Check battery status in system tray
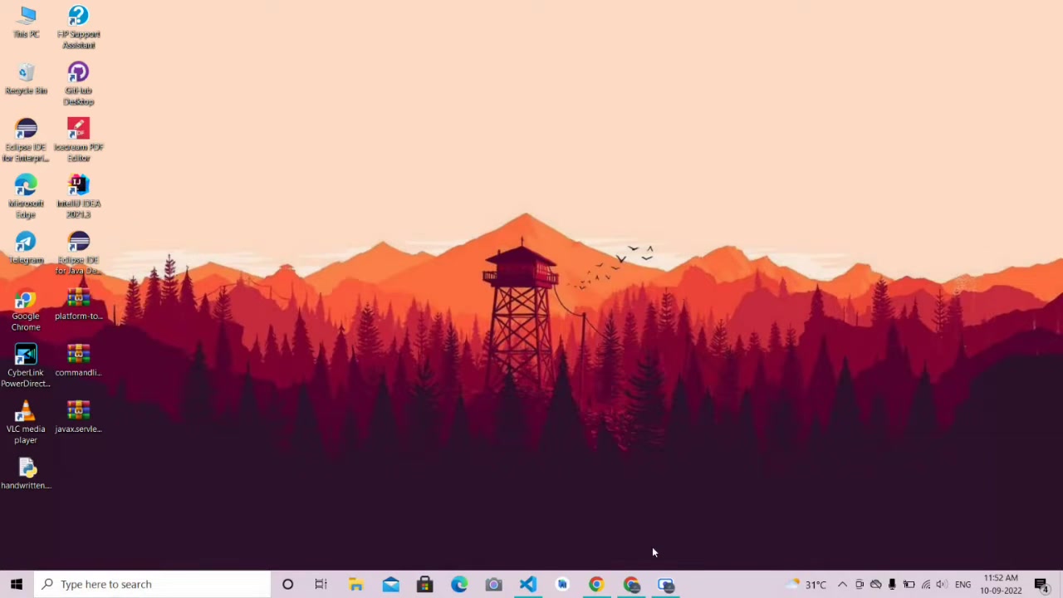Screen dimensions: 1063x598 [x=909, y=584]
